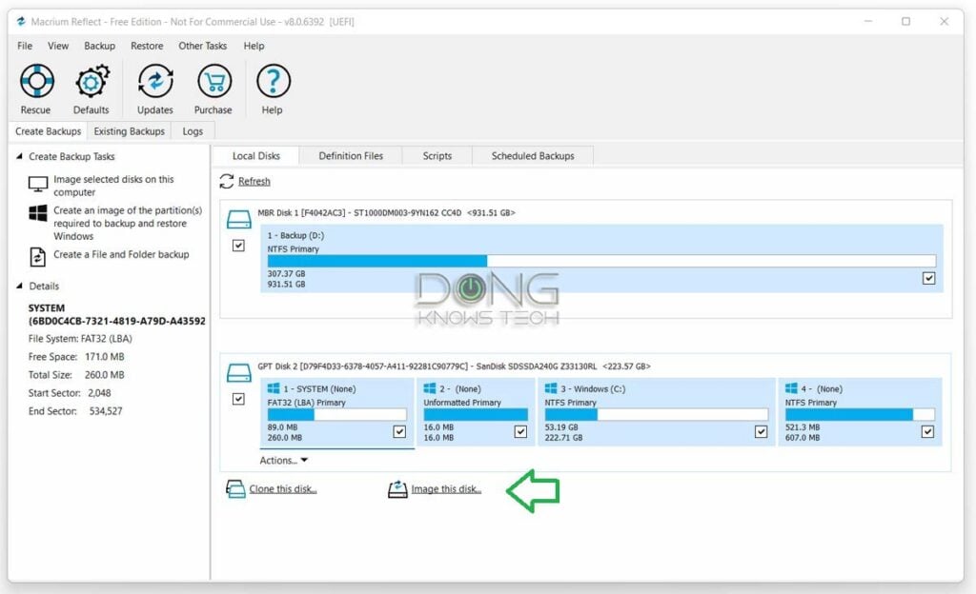This screenshot has width=976, height=594.
Task: Click the SYSTEM partition usage bar
Action: point(336,414)
